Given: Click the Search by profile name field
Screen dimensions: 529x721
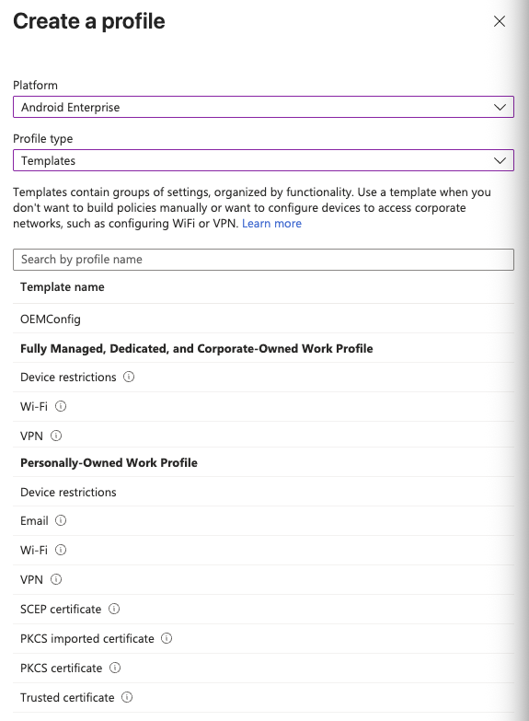Looking at the screenshot, I should (263, 260).
